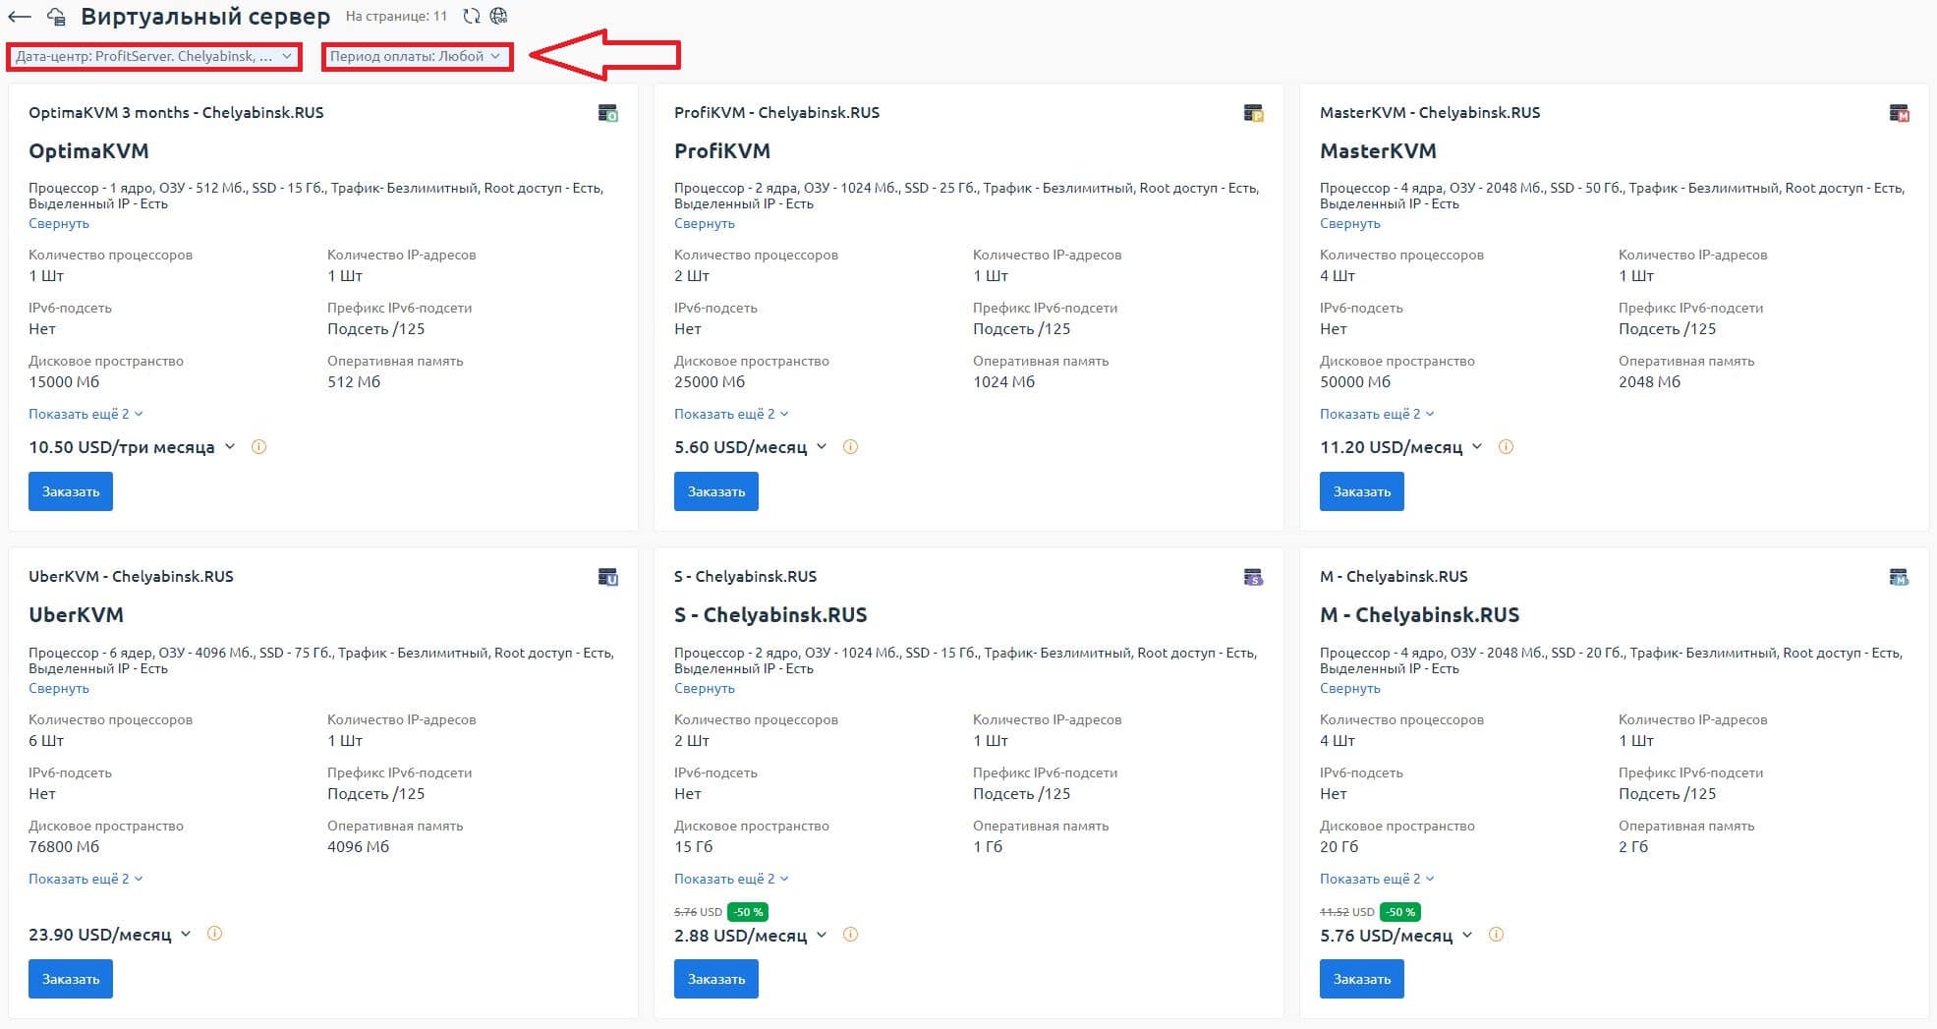Expand Показать ещё 2 in M - Chelyabinsk.RUS card
1937x1029 pixels.
pyautogui.click(x=1377, y=879)
